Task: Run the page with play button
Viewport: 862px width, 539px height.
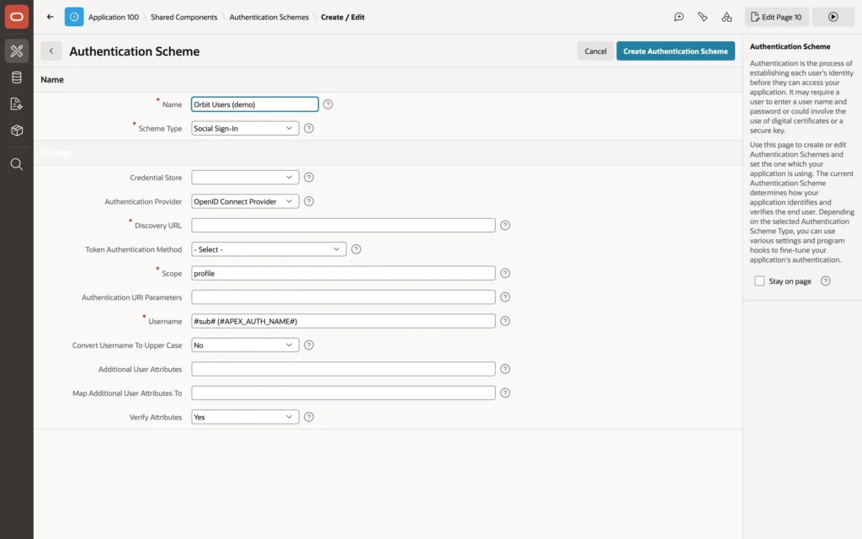Action: [x=833, y=17]
